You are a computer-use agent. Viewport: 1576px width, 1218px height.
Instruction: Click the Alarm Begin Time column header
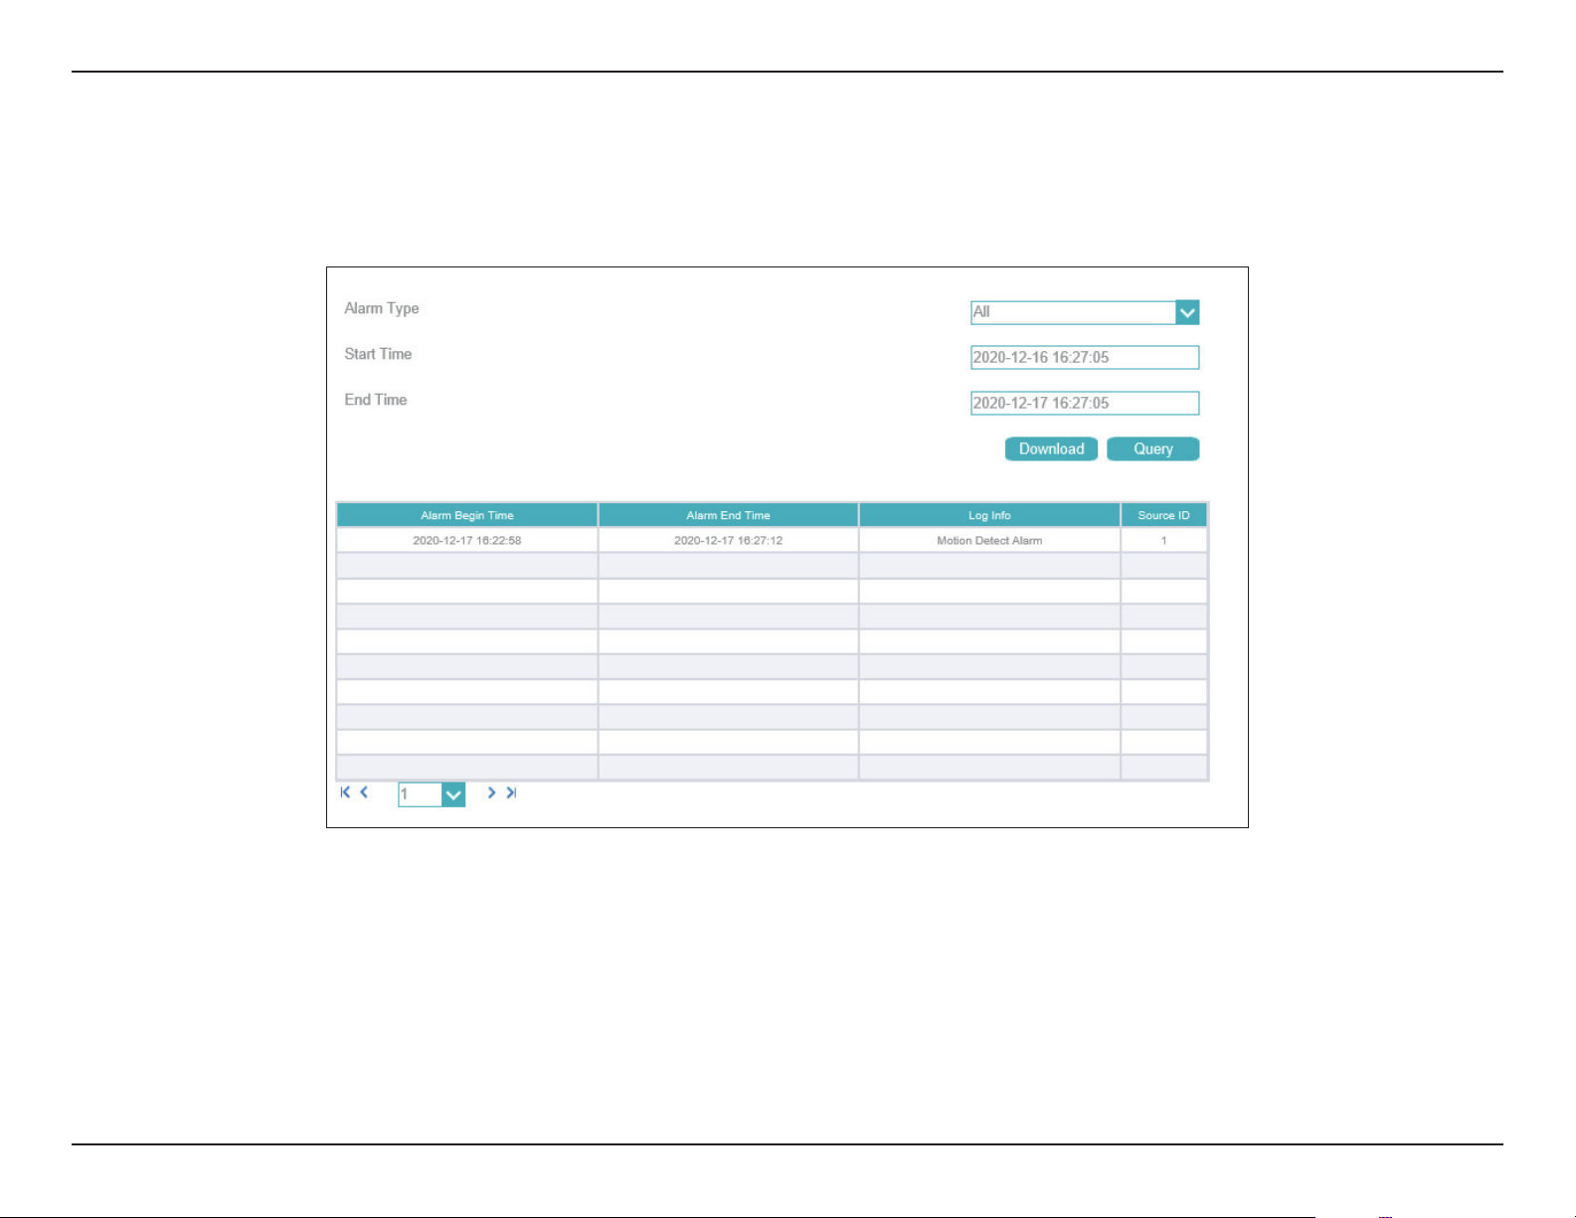tap(467, 515)
